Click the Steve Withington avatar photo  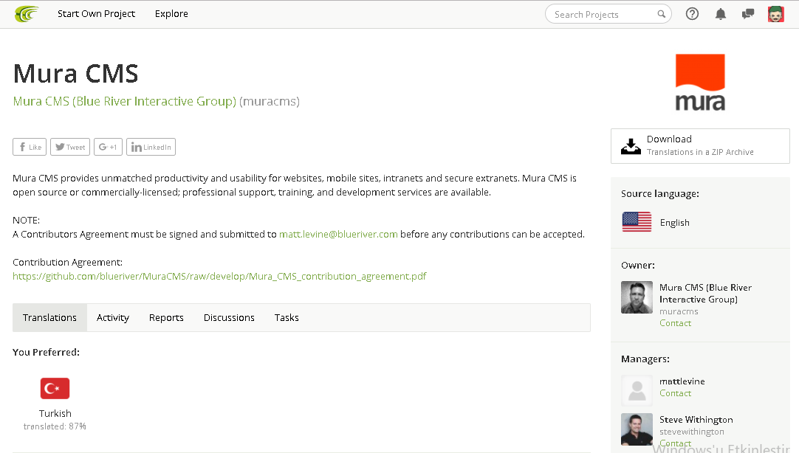(637, 429)
